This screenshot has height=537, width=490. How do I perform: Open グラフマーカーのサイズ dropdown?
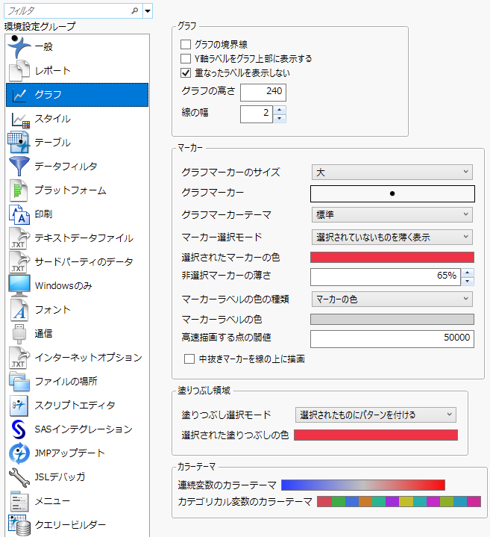[x=392, y=172]
